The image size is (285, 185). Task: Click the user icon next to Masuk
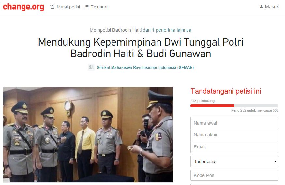(261, 7)
